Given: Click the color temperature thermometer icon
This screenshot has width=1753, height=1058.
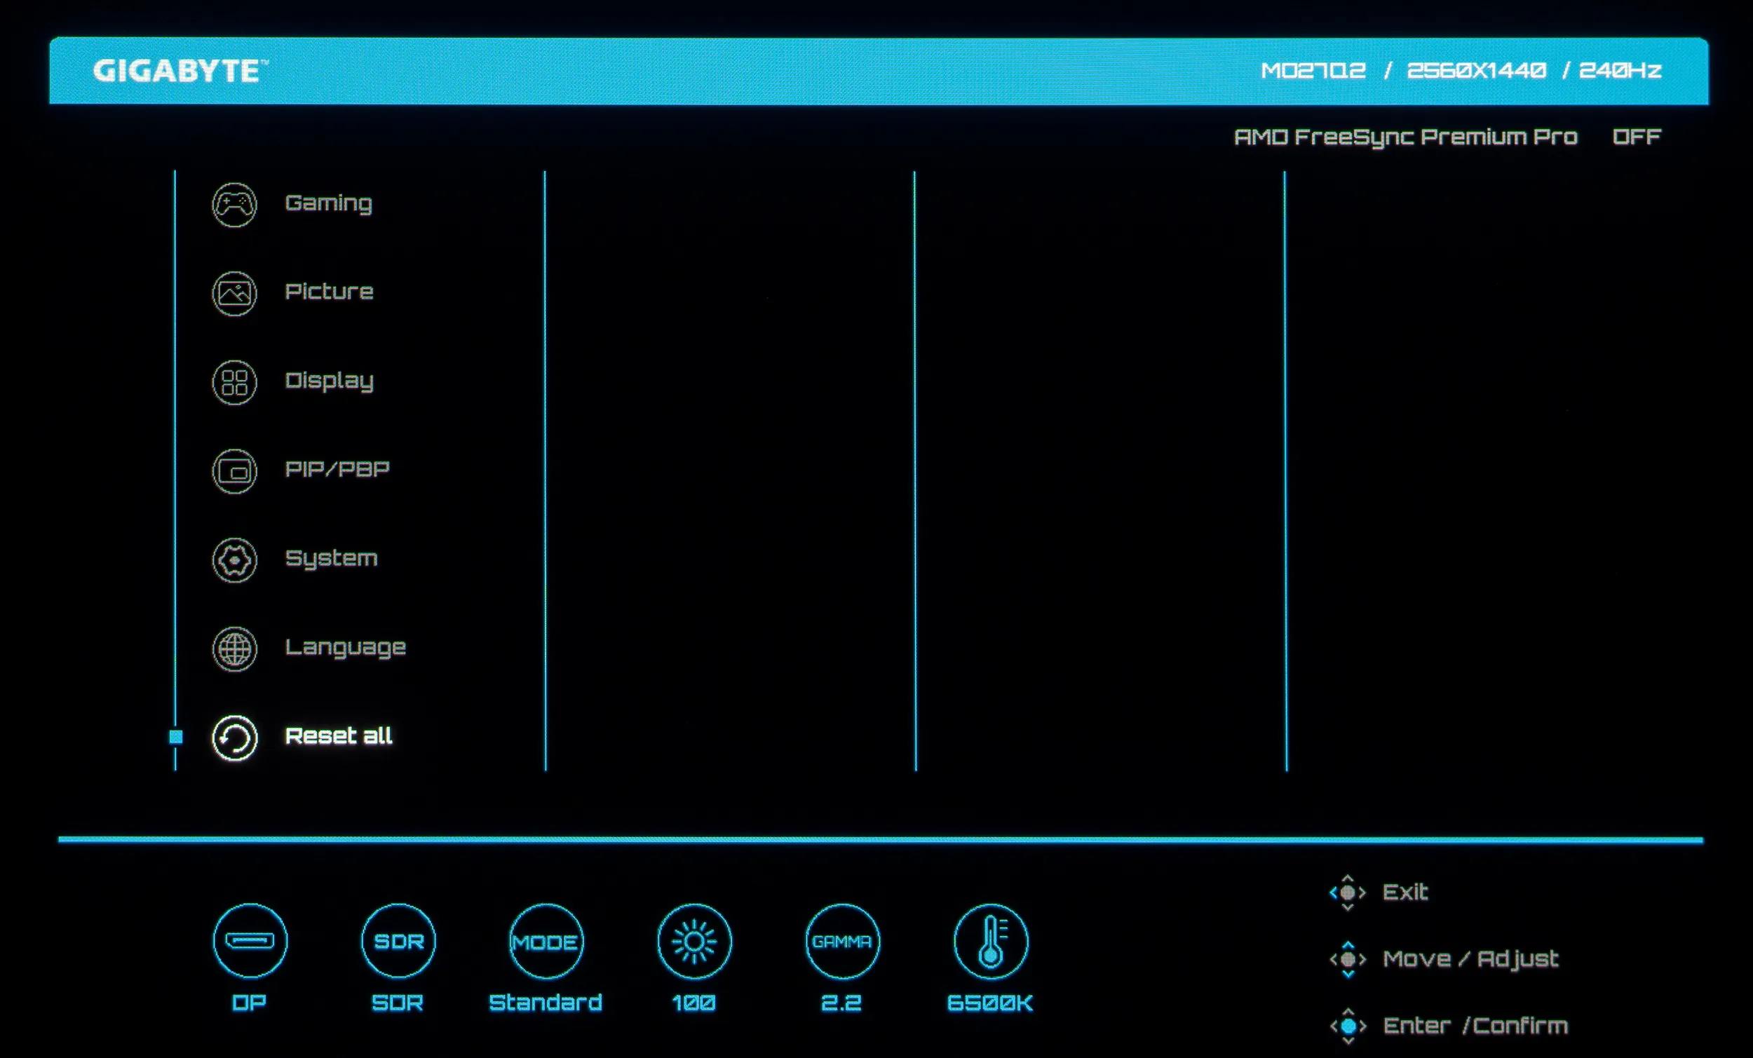Looking at the screenshot, I should coord(990,942).
